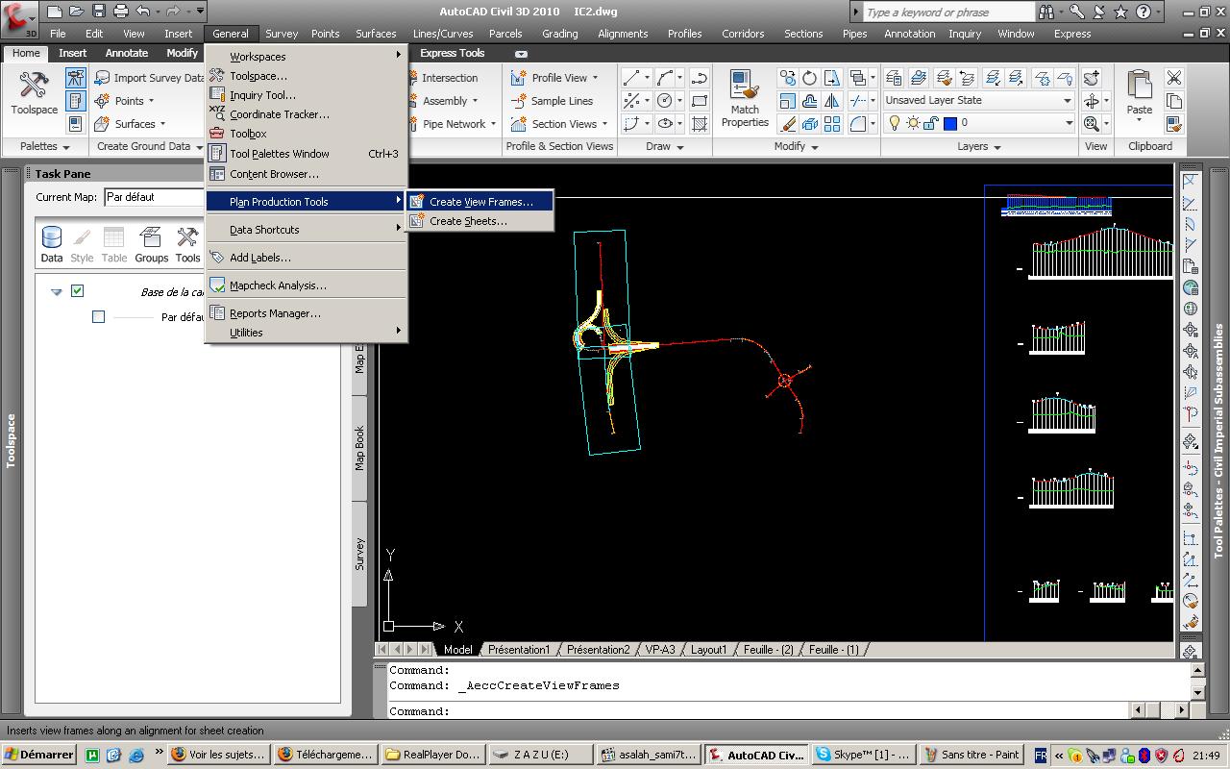
Task: Open the Annotate ribbon tab
Action: click(127, 53)
